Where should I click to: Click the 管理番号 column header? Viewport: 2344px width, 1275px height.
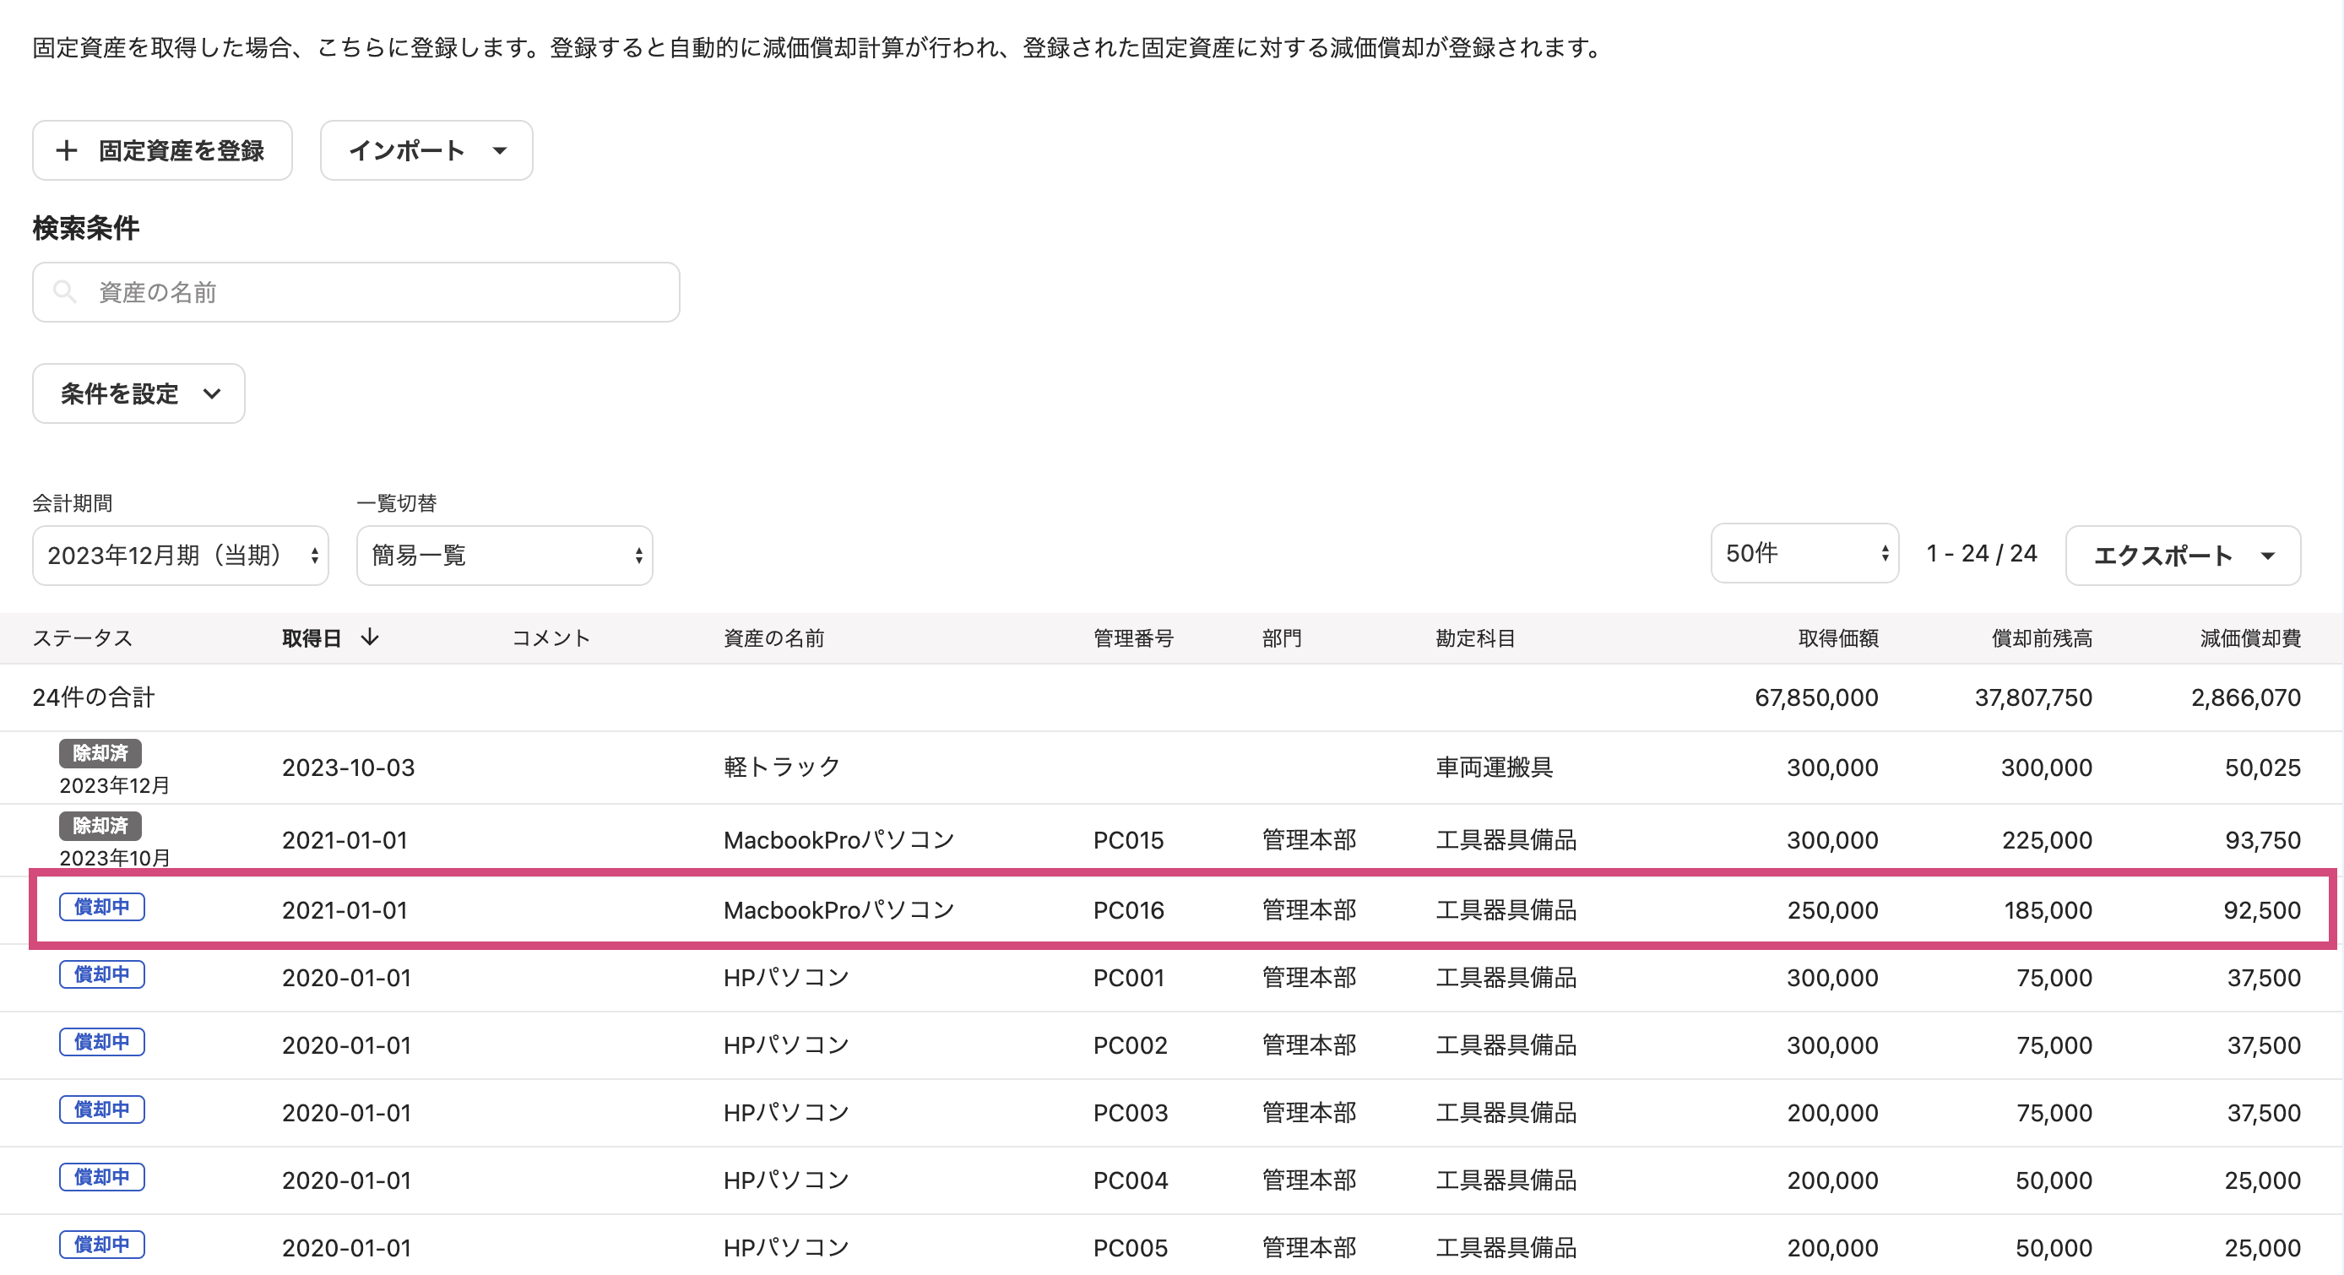[x=1133, y=638]
